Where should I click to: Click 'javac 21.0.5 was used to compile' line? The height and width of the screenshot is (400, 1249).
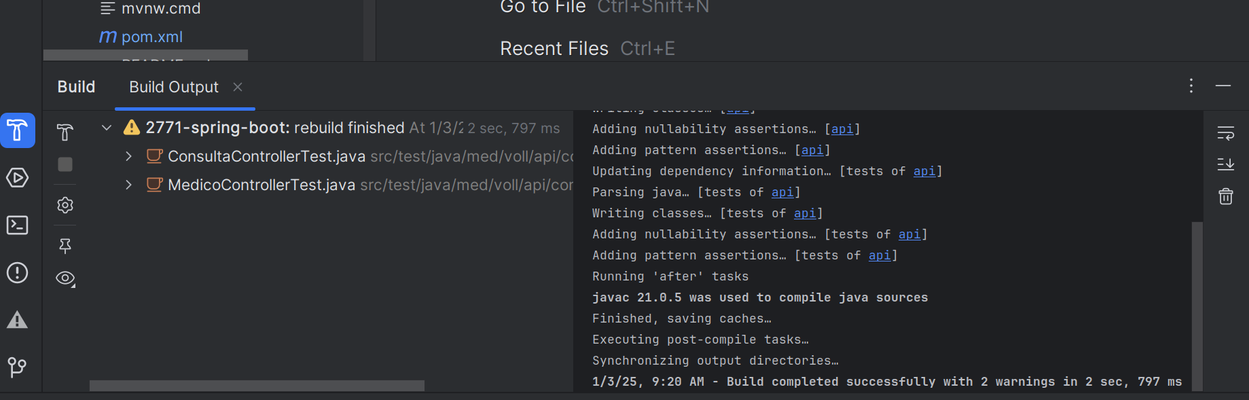click(x=760, y=297)
